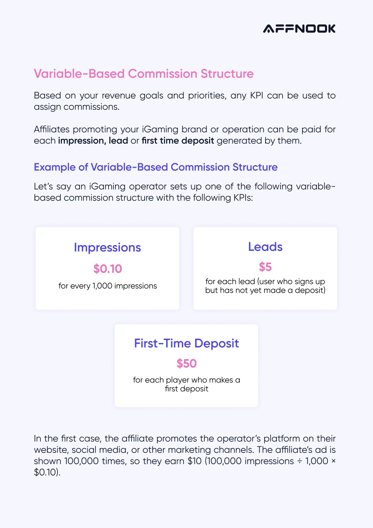
Task: Click the bold 'first time deposit' phrase
Action: 178,141
